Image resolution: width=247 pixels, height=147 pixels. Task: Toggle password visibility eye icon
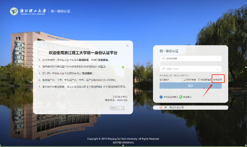[x=218, y=69]
